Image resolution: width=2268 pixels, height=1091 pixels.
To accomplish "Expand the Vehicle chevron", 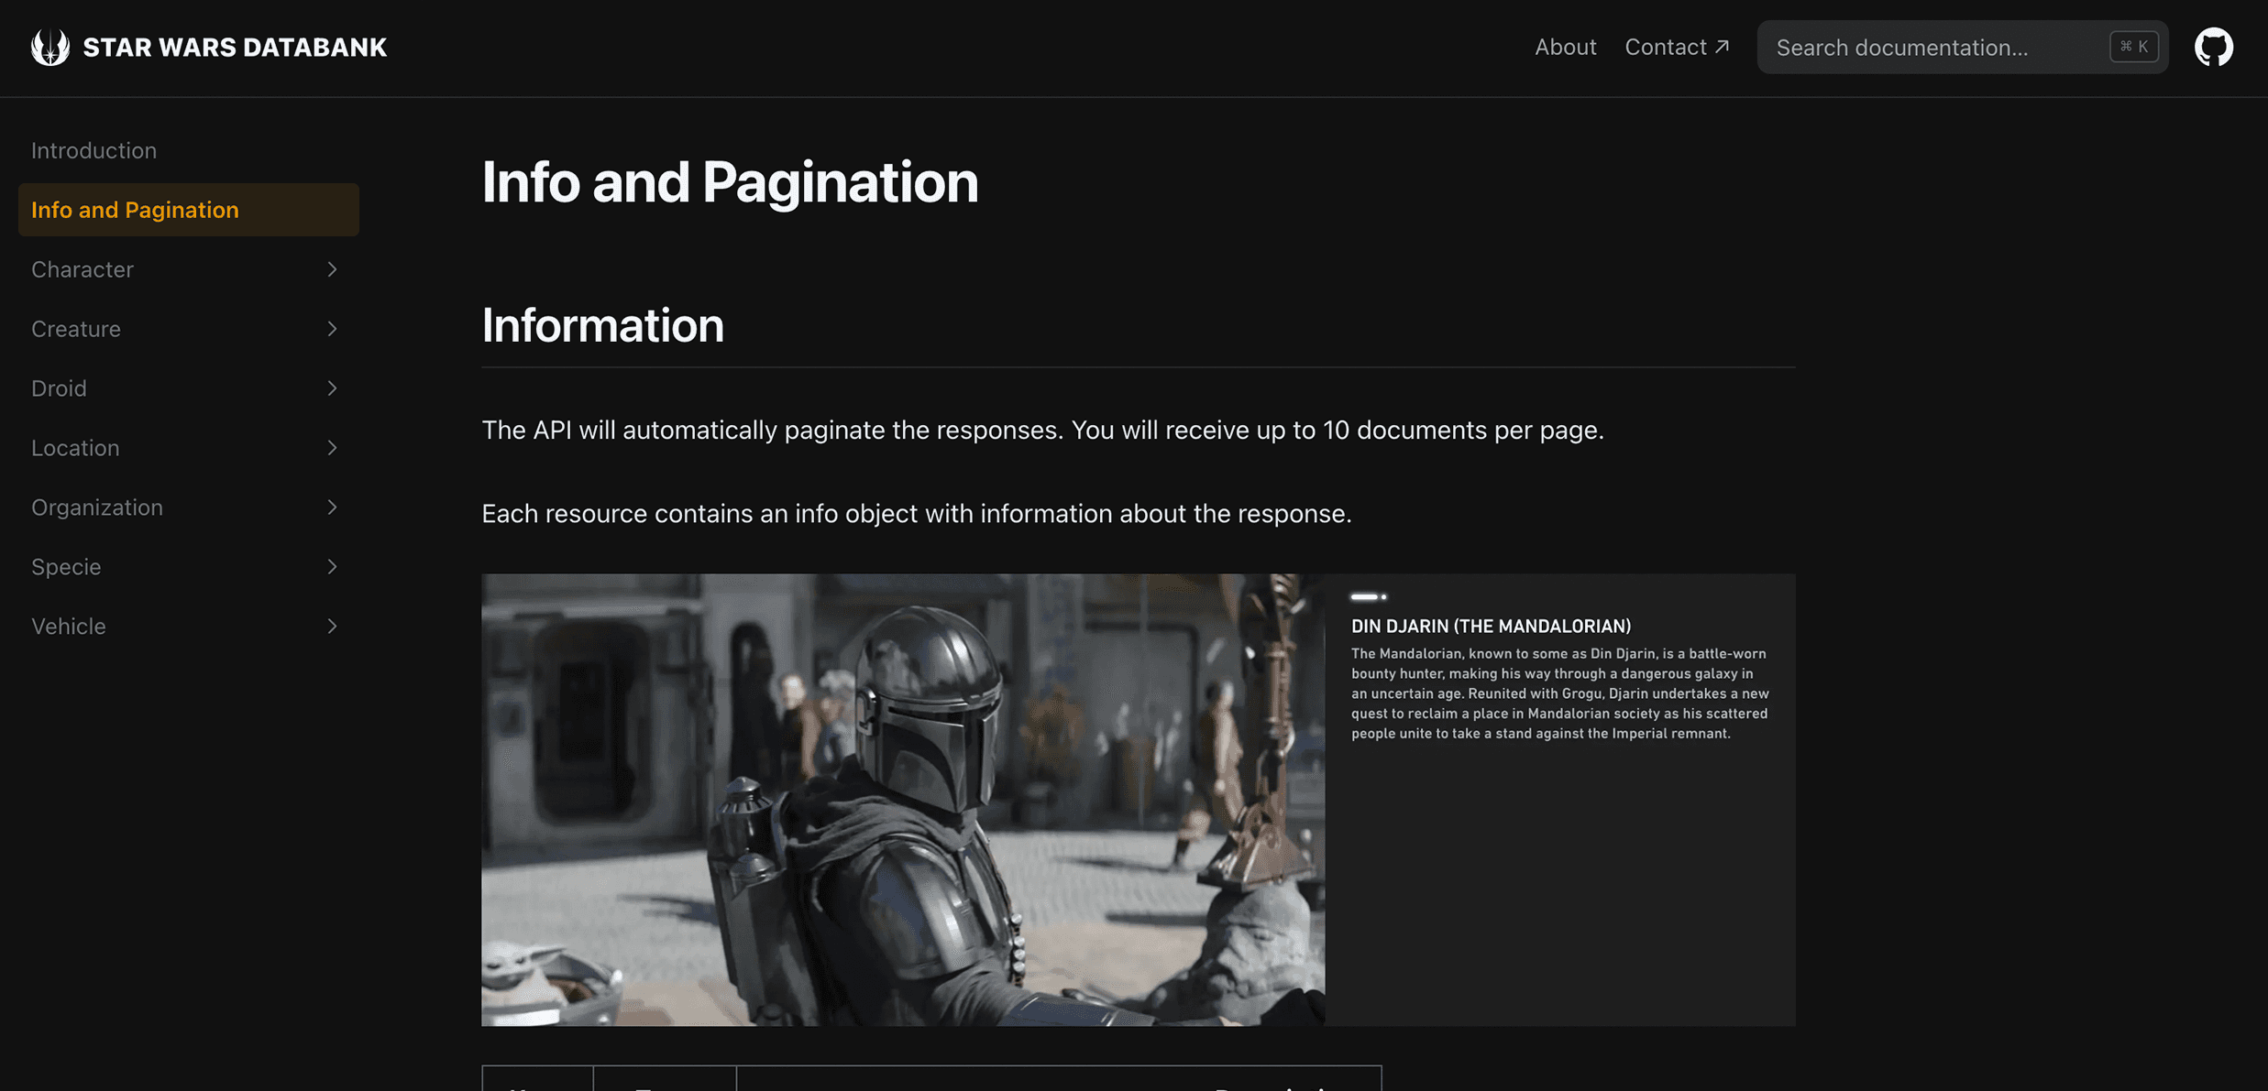I will (x=332, y=627).
